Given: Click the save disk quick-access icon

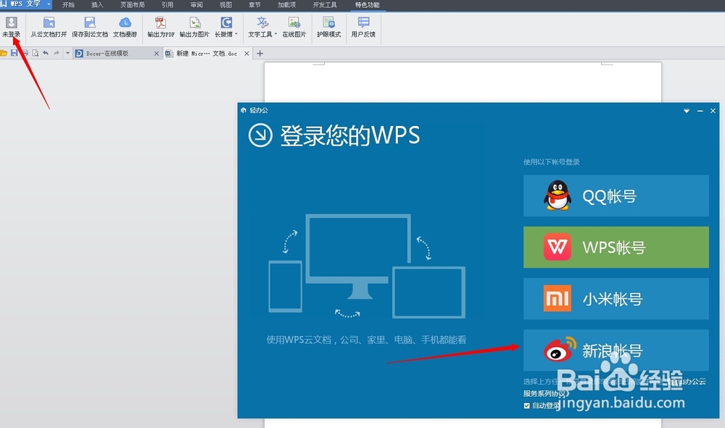Looking at the screenshot, I should [x=14, y=53].
